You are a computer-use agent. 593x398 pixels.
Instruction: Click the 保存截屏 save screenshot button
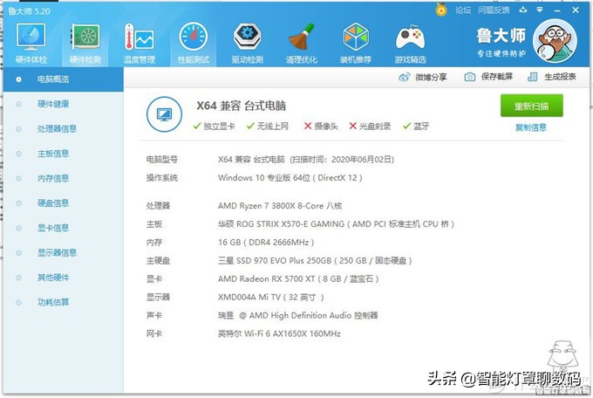click(x=488, y=77)
